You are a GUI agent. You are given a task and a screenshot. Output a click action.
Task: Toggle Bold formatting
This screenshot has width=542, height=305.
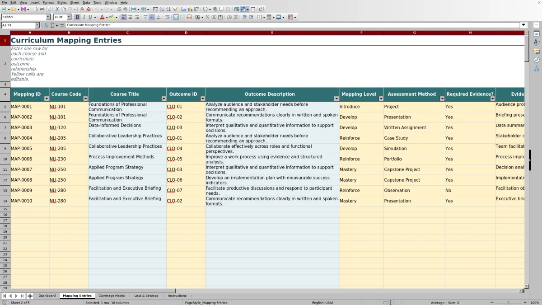click(77, 17)
